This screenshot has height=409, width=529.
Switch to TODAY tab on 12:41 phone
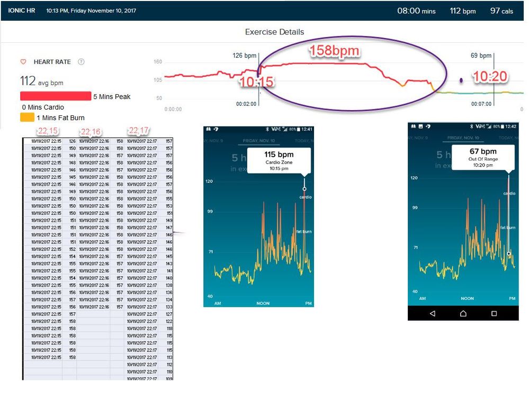pyautogui.click(x=304, y=141)
